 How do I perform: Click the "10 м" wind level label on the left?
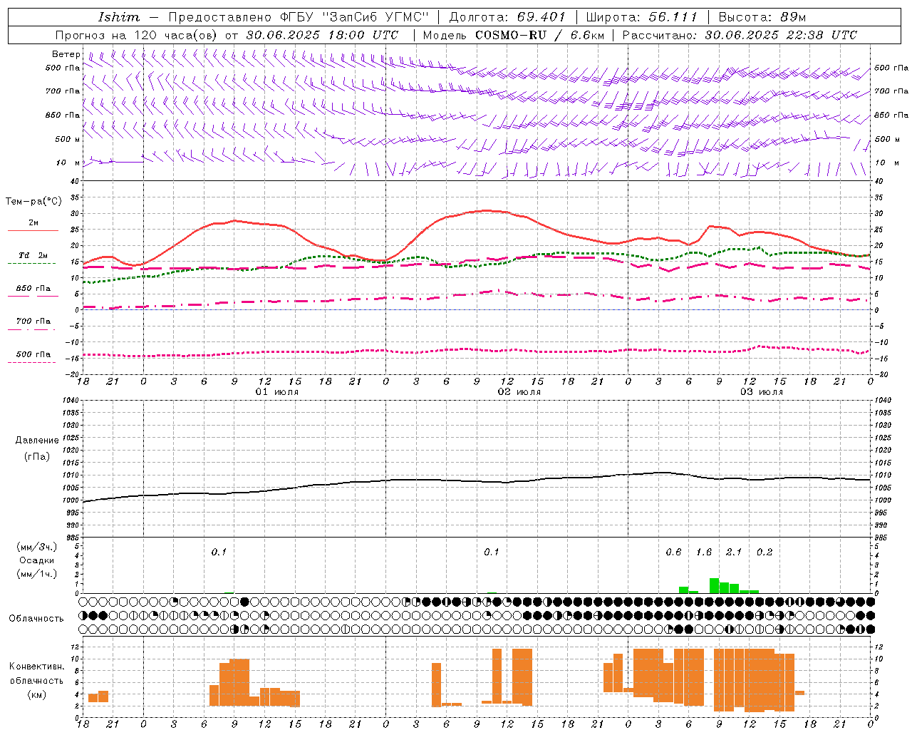(x=68, y=163)
